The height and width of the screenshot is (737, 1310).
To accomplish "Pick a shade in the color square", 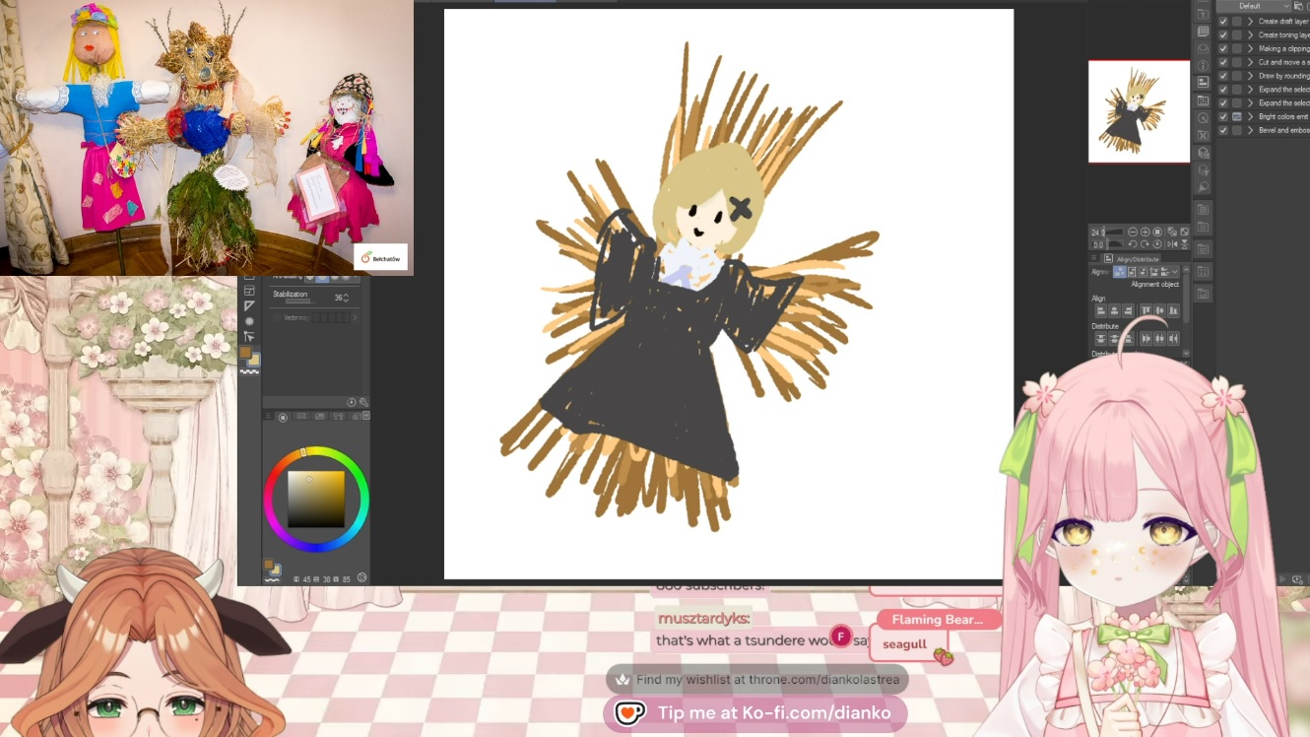I will tap(316, 499).
